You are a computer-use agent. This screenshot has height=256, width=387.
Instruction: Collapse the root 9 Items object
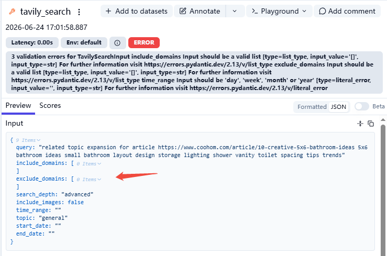pos(28,140)
